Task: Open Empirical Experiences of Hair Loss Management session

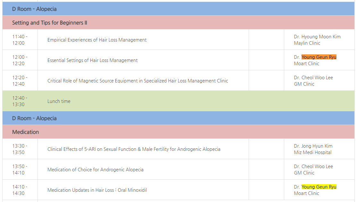Action: [x=97, y=40]
